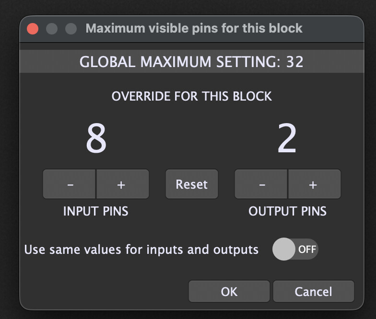Close the window with the red button
Image resolution: width=376 pixels, height=319 pixels.
coord(33,29)
